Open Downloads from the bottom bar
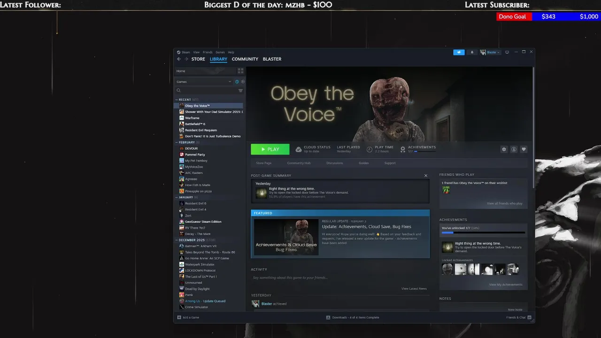 tap(353, 317)
